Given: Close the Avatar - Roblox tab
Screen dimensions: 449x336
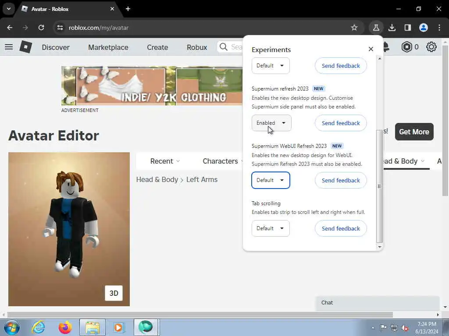Looking at the screenshot, I should click(112, 9).
